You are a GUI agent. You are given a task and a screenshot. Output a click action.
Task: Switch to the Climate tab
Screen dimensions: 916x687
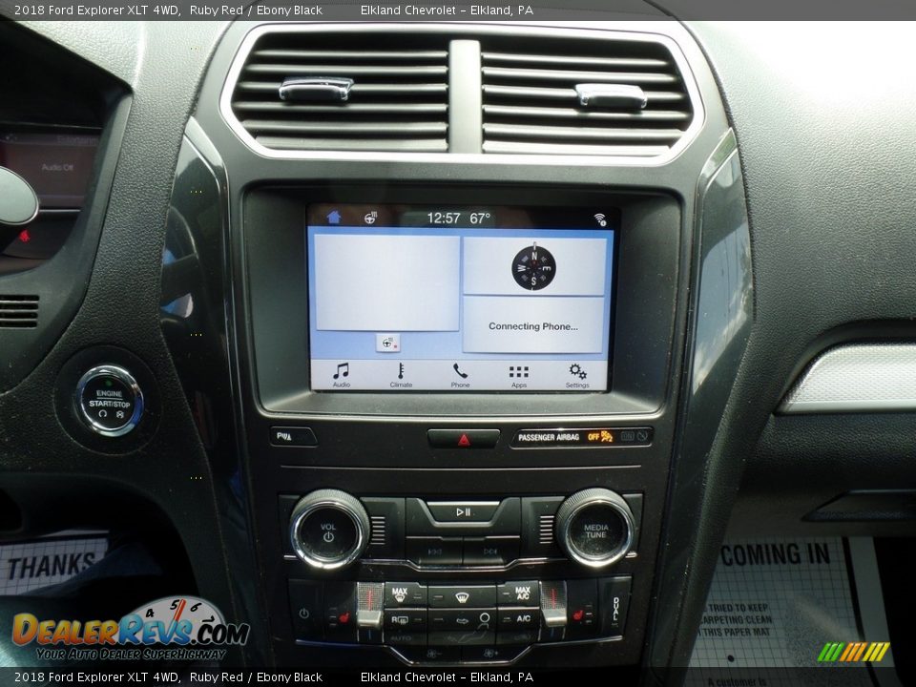click(401, 375)
